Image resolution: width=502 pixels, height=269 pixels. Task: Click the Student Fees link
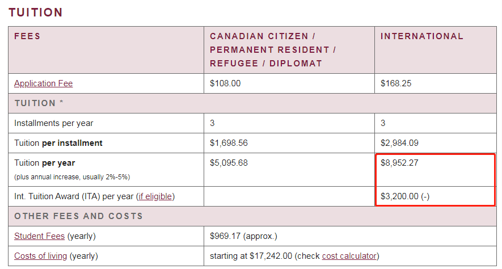(x=39, y=236)
